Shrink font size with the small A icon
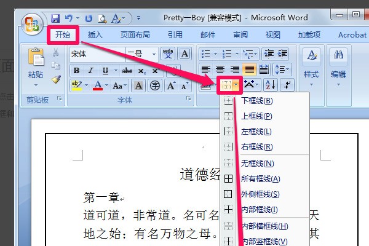Screen dimensions: 369x246 coord(185,86)
